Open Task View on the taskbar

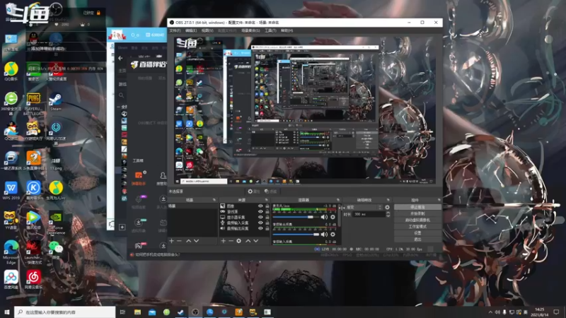pyautogui.click(x=122, y=312)
